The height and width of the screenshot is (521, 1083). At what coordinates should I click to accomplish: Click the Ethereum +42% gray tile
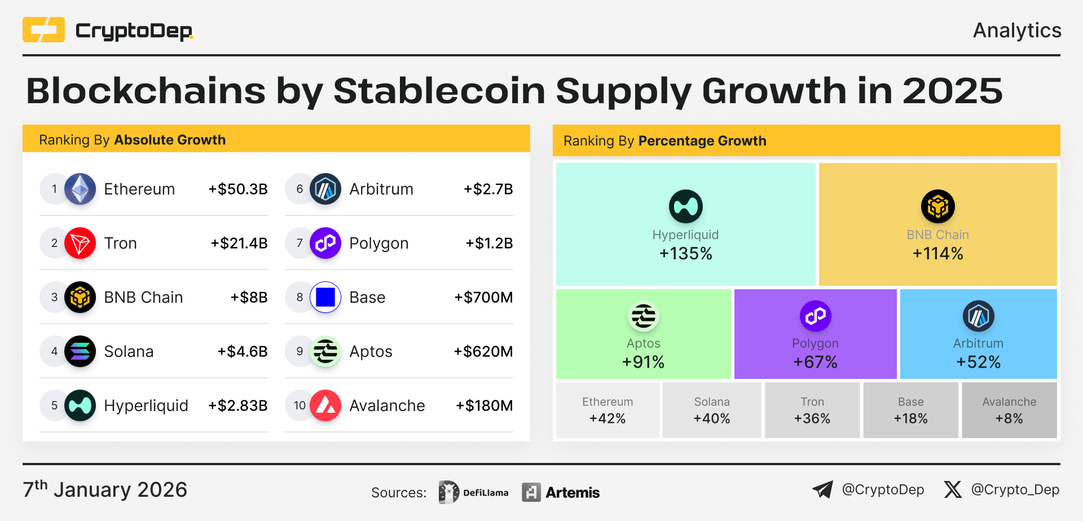tap(607, 410)
